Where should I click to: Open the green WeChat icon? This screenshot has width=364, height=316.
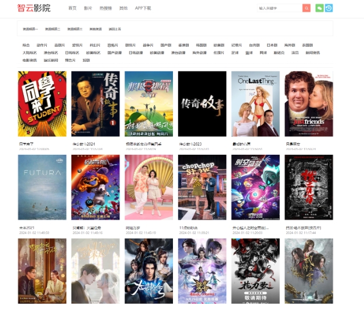(x=320, y=8)
